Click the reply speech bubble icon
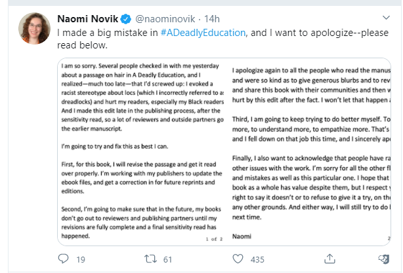 point(63,259)
